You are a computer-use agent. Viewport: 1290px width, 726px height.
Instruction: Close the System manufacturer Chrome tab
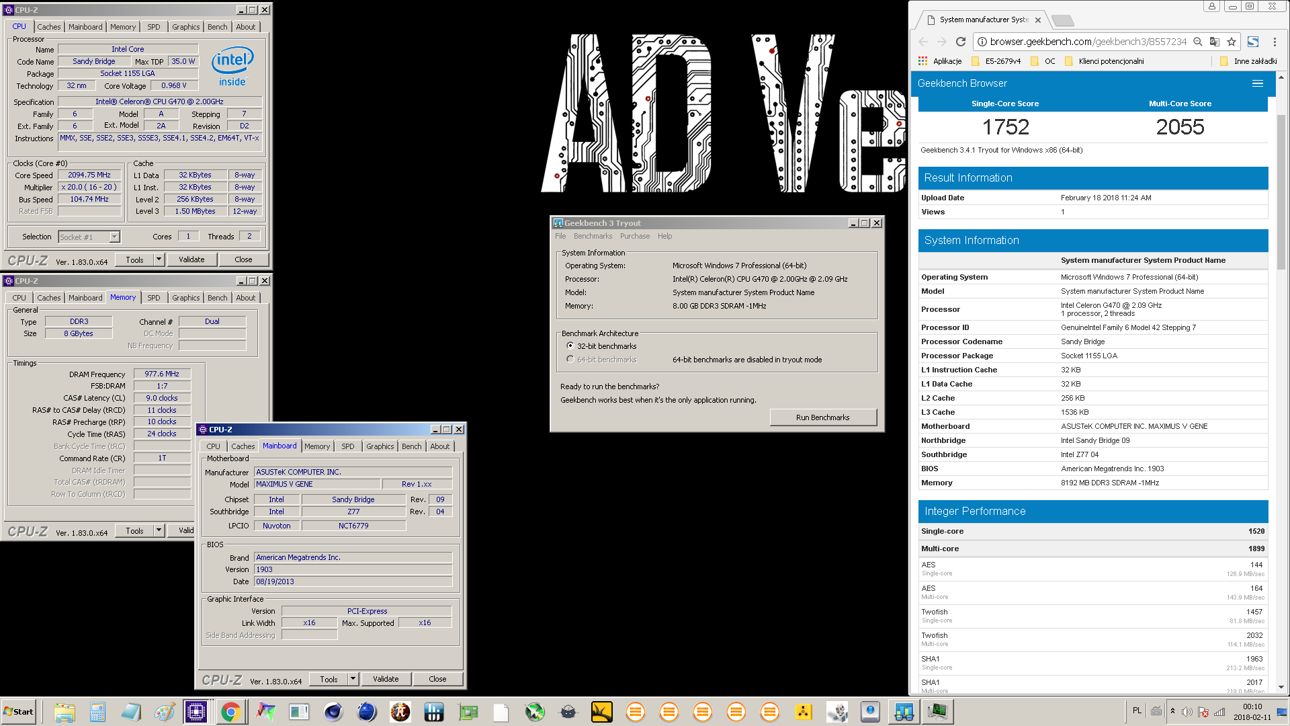(x=1038, y=20)
